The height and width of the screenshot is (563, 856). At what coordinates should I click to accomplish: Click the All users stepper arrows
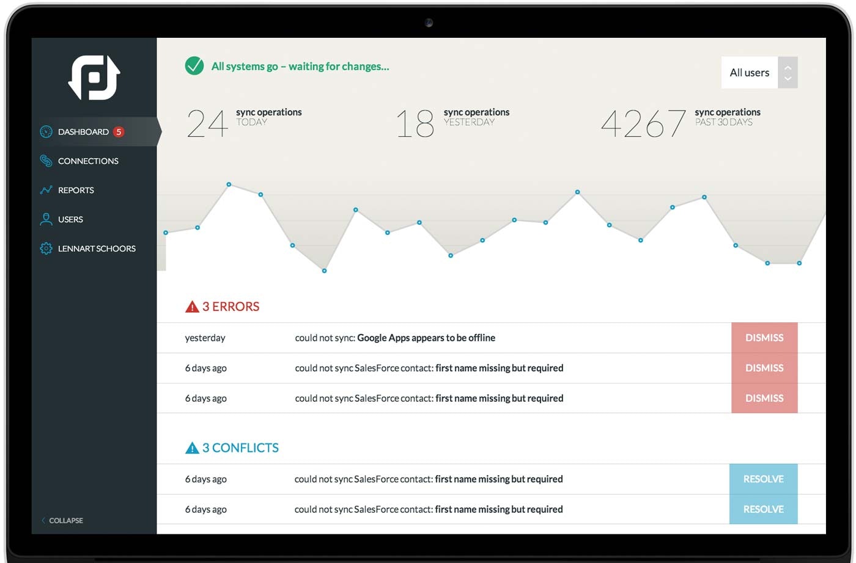(x=788, y=73)
